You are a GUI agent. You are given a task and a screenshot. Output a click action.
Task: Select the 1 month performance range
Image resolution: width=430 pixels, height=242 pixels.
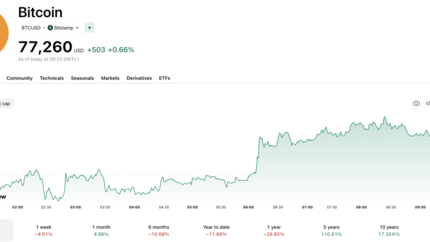[x=101, y=231]
